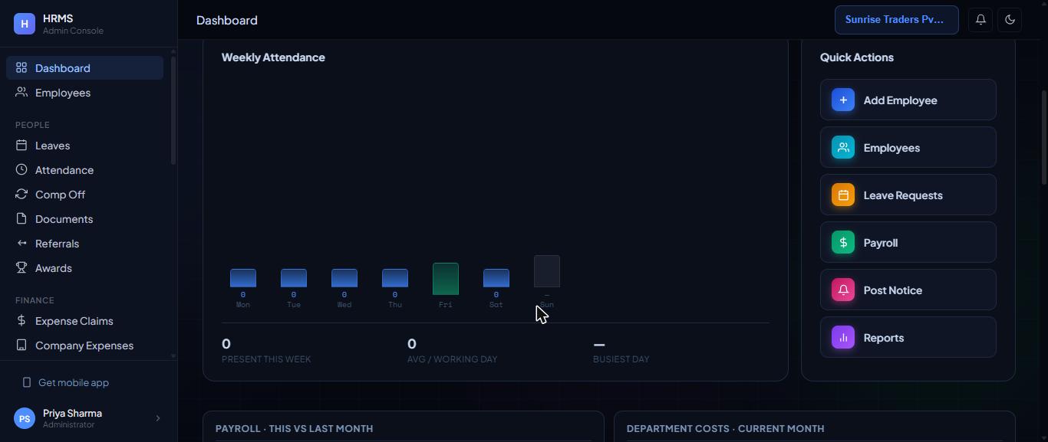
Task: Click PRESENT THIS WEEK label
Action: point(266,359)
